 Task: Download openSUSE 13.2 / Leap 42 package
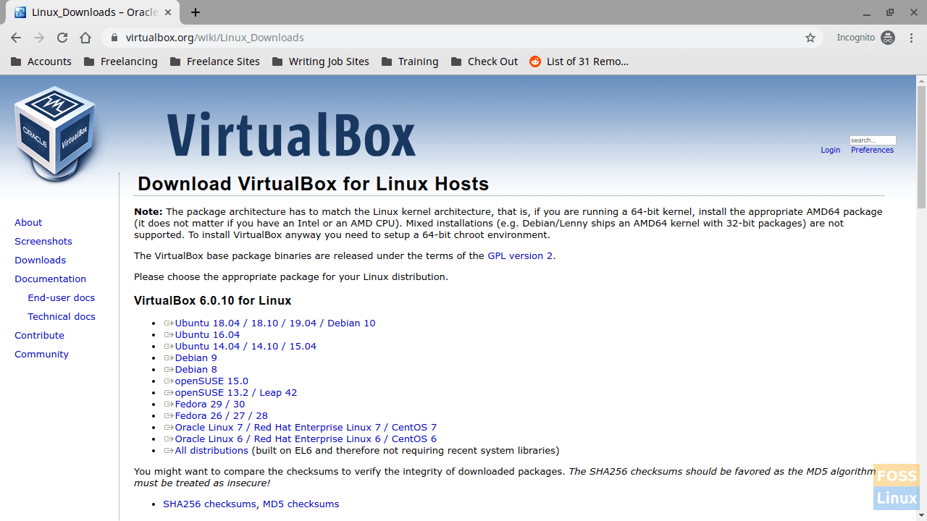click(230, 392)
